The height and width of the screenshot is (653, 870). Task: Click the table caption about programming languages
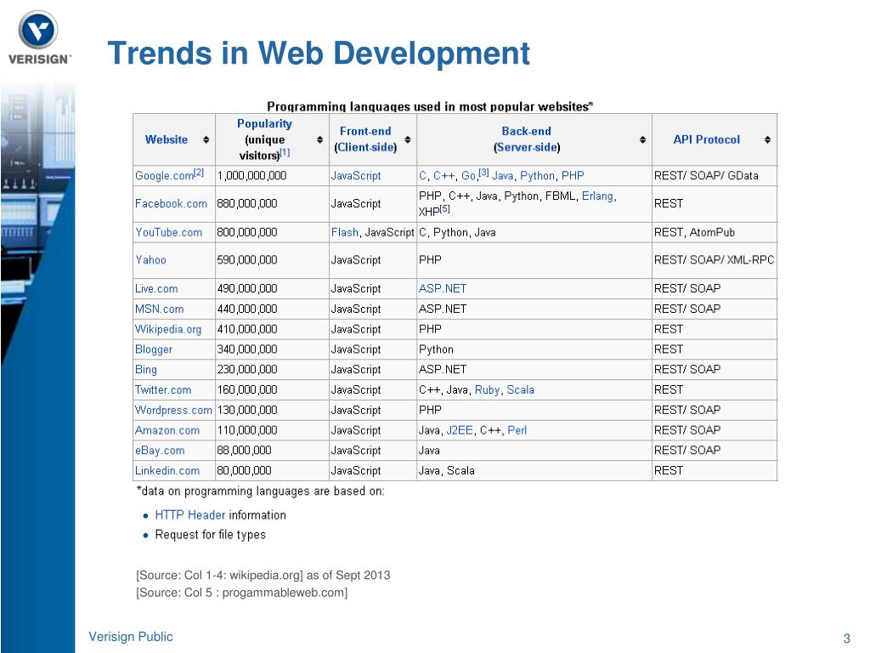coord(430,106)
